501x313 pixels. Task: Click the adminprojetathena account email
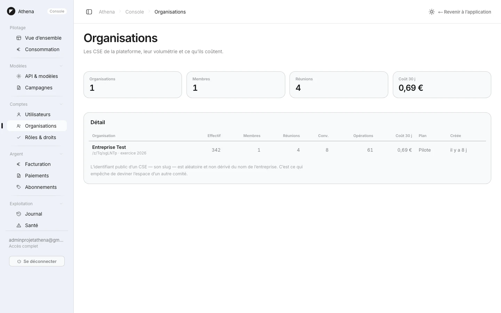tap(36, 240)
